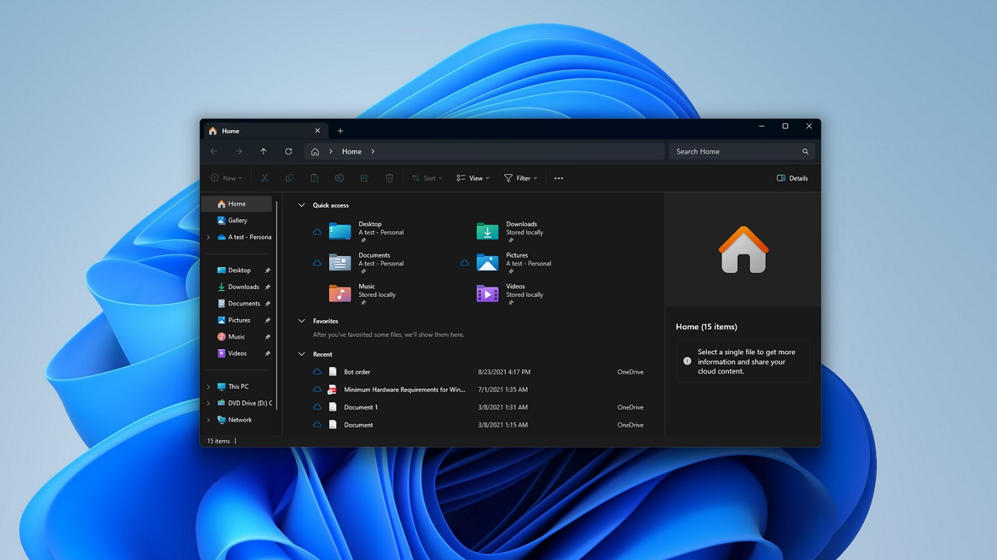Click the large Home thumbnail in details pane
The image size is (997, 560).
click(x=743, y=250)
